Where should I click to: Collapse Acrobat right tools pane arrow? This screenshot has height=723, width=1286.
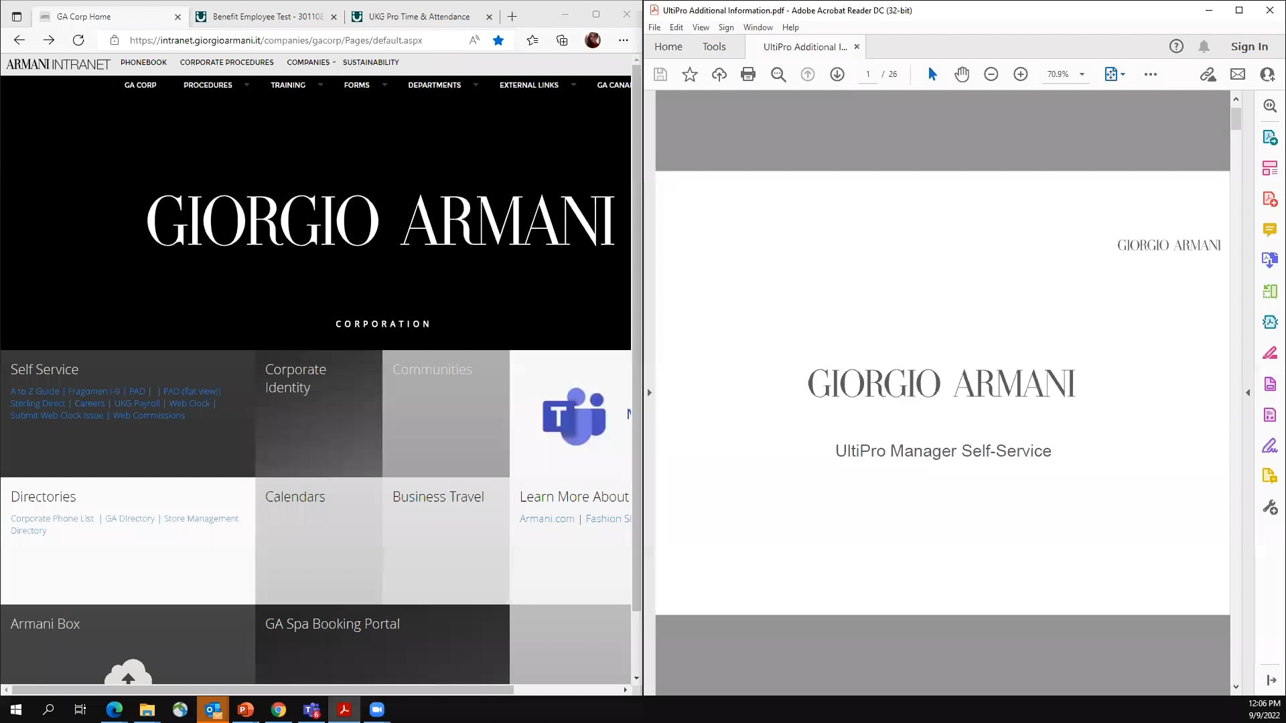coord(1248,393)
